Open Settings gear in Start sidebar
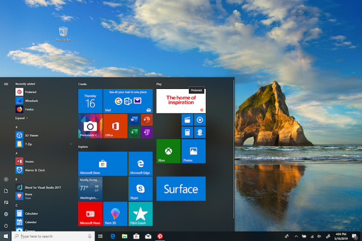Image resolution: width=362 pixels, height=241 pixels. point(6,214)
